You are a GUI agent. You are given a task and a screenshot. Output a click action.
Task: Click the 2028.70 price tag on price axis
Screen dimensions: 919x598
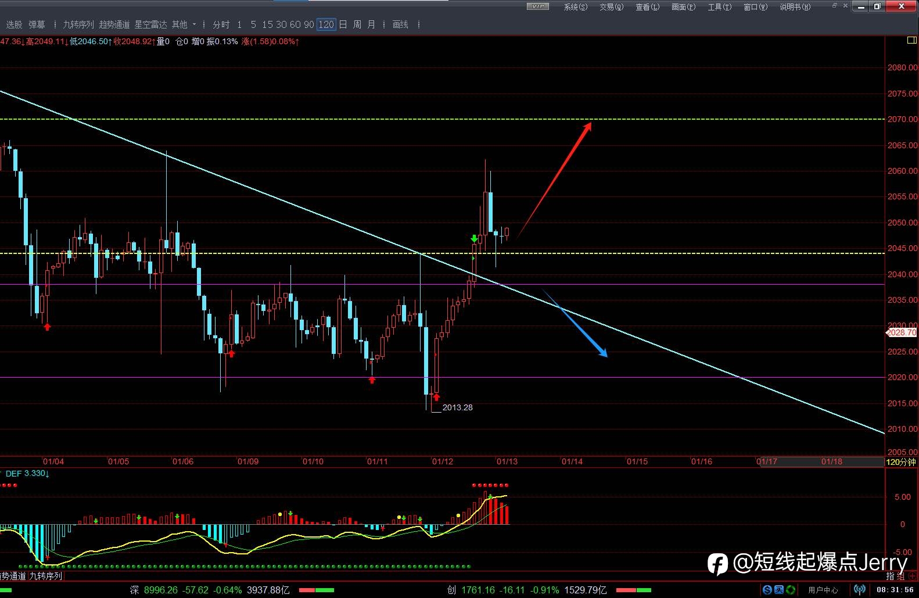pos(902,332)
